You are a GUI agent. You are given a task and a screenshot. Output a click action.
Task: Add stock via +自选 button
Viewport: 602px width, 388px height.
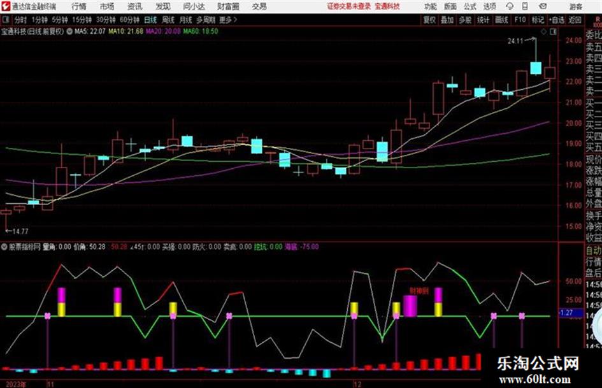coord(556,20)
